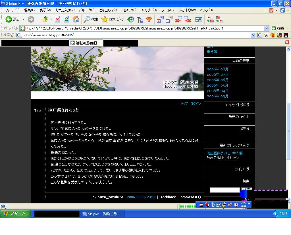Click the Comments(1) link
The height and width of the screenshot is (235, 291).
(x=190, y=197)
